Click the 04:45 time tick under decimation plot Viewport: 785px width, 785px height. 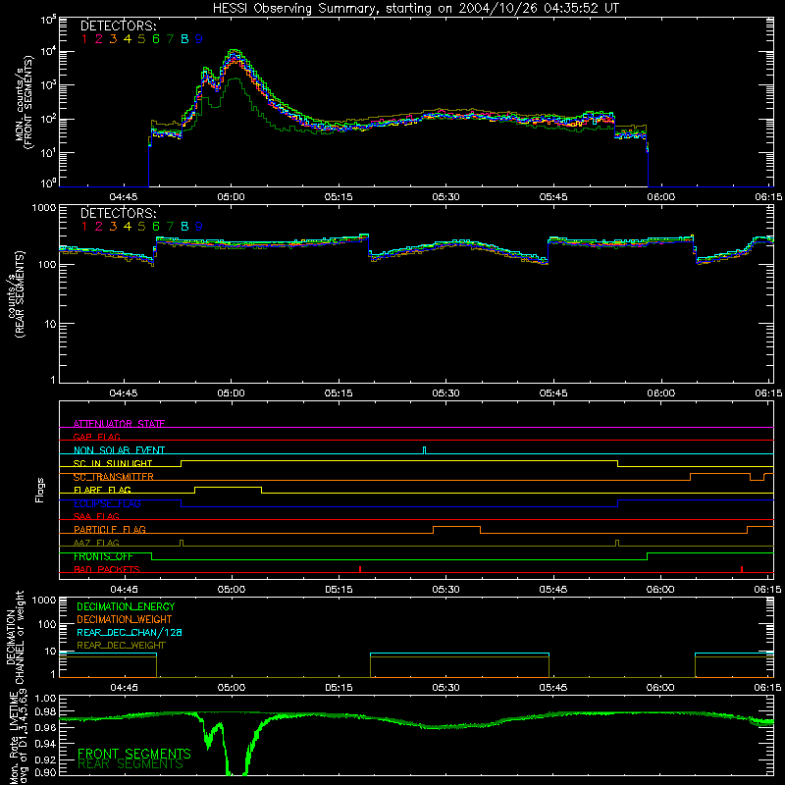(125, 688)
